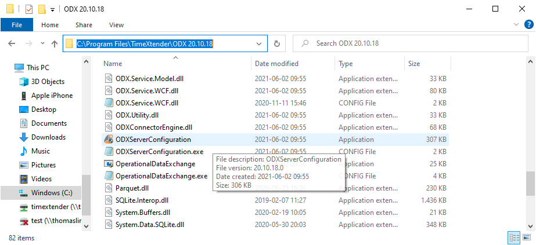Click the 348 KB size cell

[436, 225]
